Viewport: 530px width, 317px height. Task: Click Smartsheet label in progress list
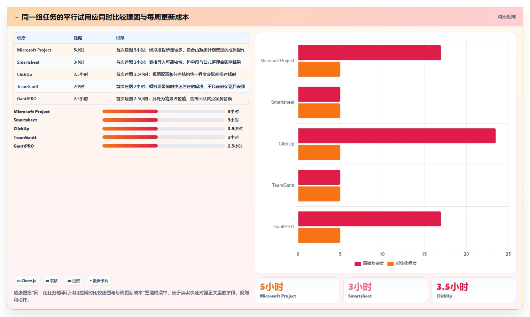[25, 120]
